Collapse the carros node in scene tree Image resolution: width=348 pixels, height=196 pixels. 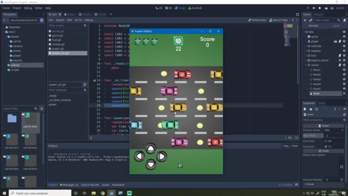click(x=306, y=65)
